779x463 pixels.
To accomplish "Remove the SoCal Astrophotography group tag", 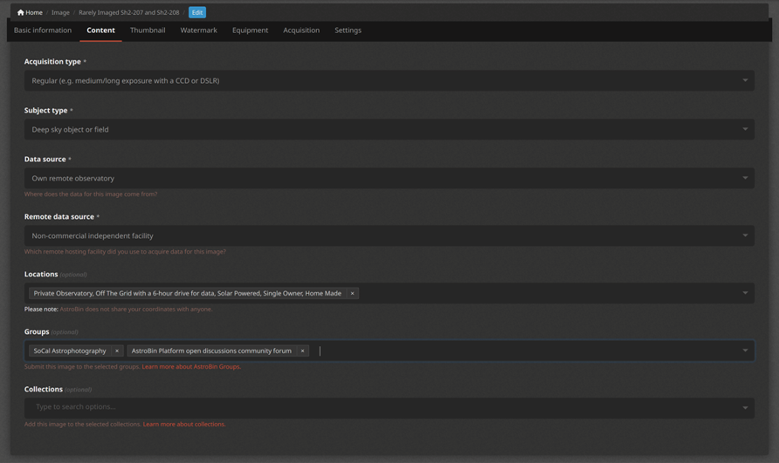I will [x=117, y=351].
